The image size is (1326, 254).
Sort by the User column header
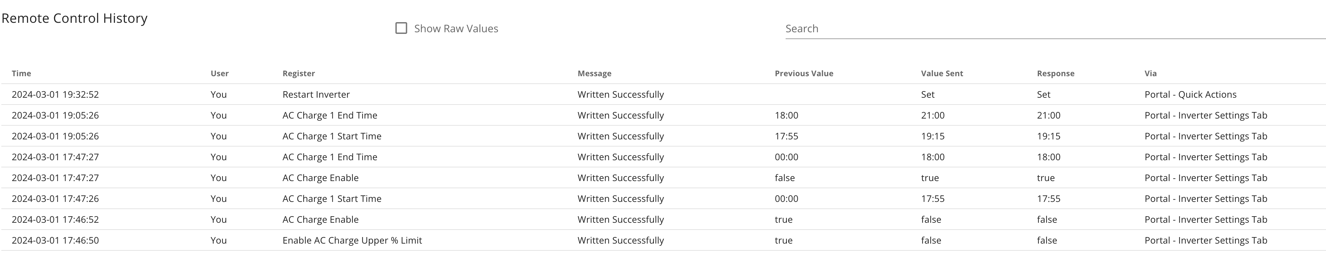(219, 74)
